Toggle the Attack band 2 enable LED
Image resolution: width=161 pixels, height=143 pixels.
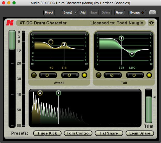click(84, 75)
